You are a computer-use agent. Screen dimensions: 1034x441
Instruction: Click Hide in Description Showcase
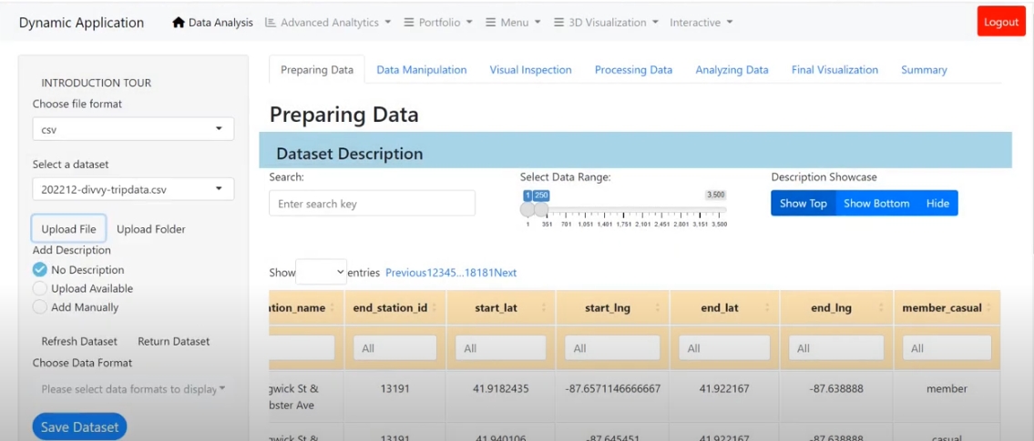pos(937,204)
